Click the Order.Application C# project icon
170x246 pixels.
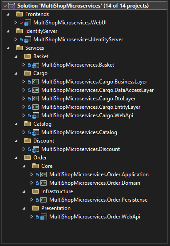(x=43, y=175)
